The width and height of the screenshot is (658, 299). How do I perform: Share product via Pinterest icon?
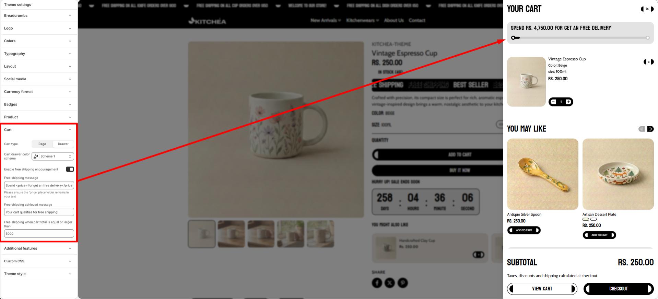click(403, 283)
